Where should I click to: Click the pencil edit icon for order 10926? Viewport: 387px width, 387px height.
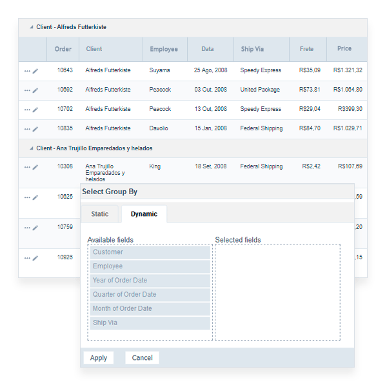pyautogui.click(x=35, y=258)
